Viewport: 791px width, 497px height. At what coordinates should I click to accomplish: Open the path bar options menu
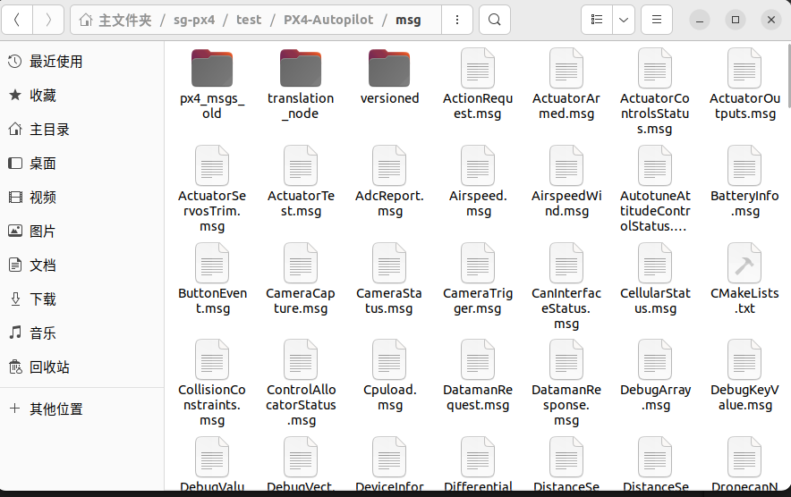click(x=457, y=20)
